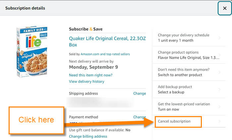Select Switch to another product option
This screenshot has width=232, height=140.
[189, 72]
